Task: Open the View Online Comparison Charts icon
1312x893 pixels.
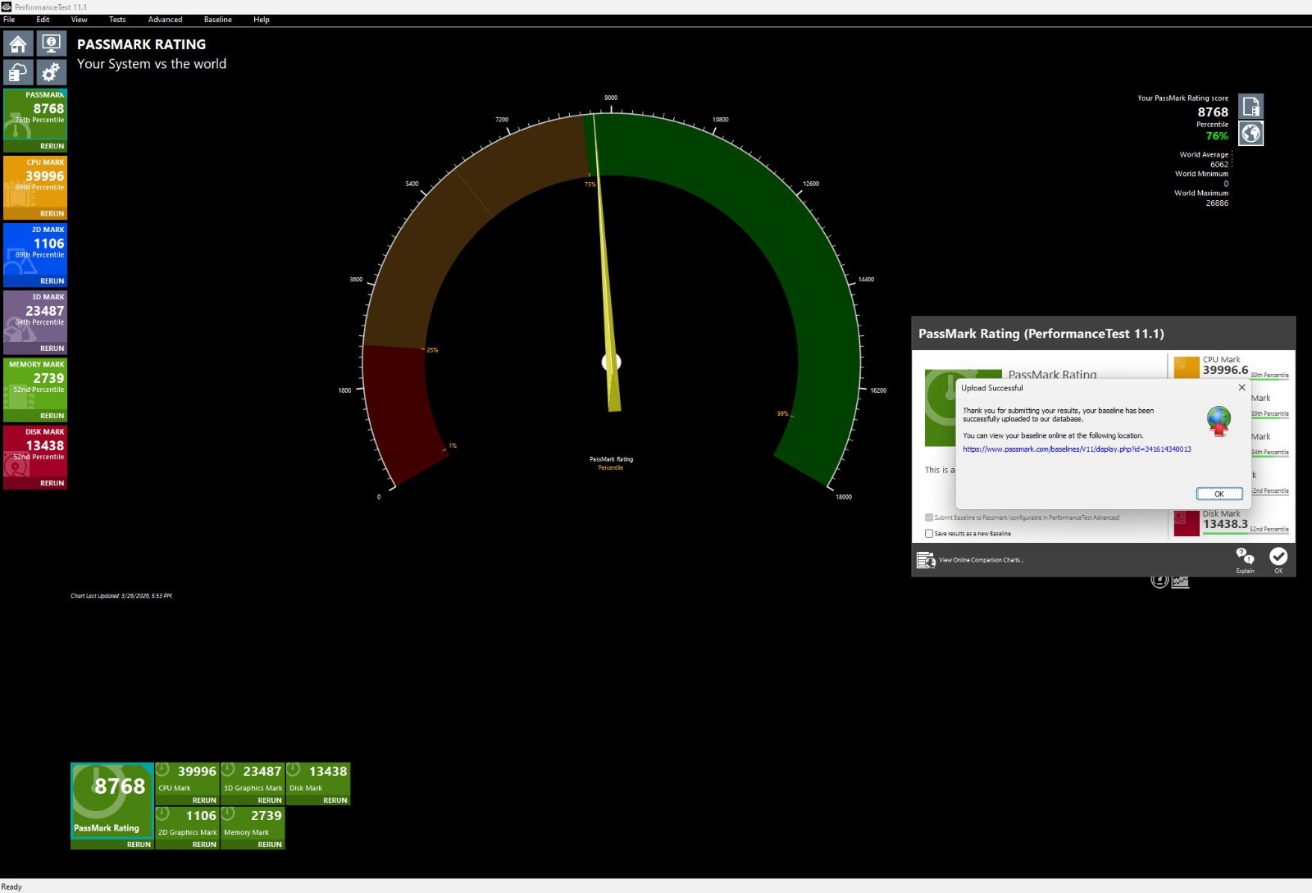Action: (x=926, y=560)
